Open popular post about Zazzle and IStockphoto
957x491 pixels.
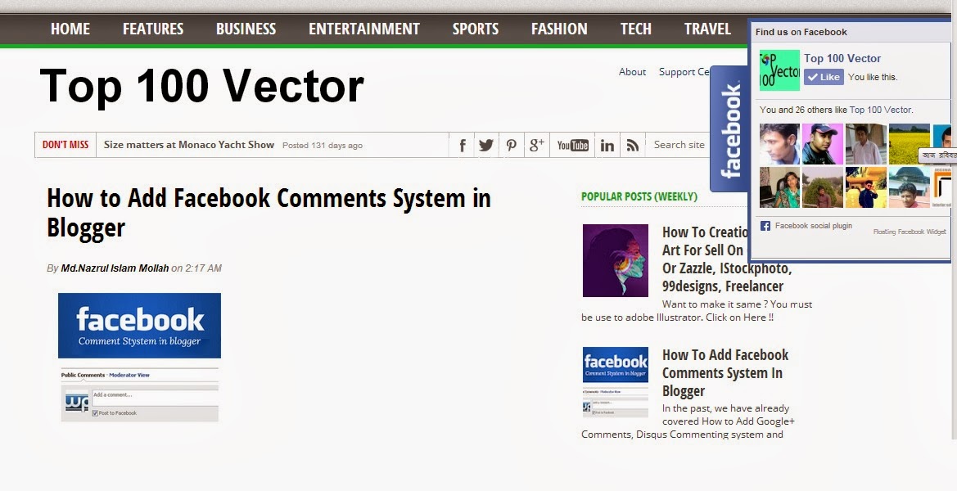point(727,259)
